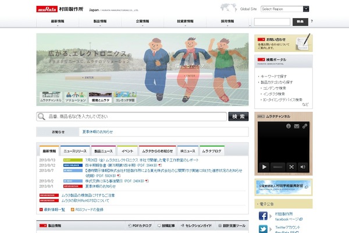Switch to the ムラタからのお知らせ tab
Image resolution: width=349 pixels, height=233 pixels.
(x=158, y=151)
